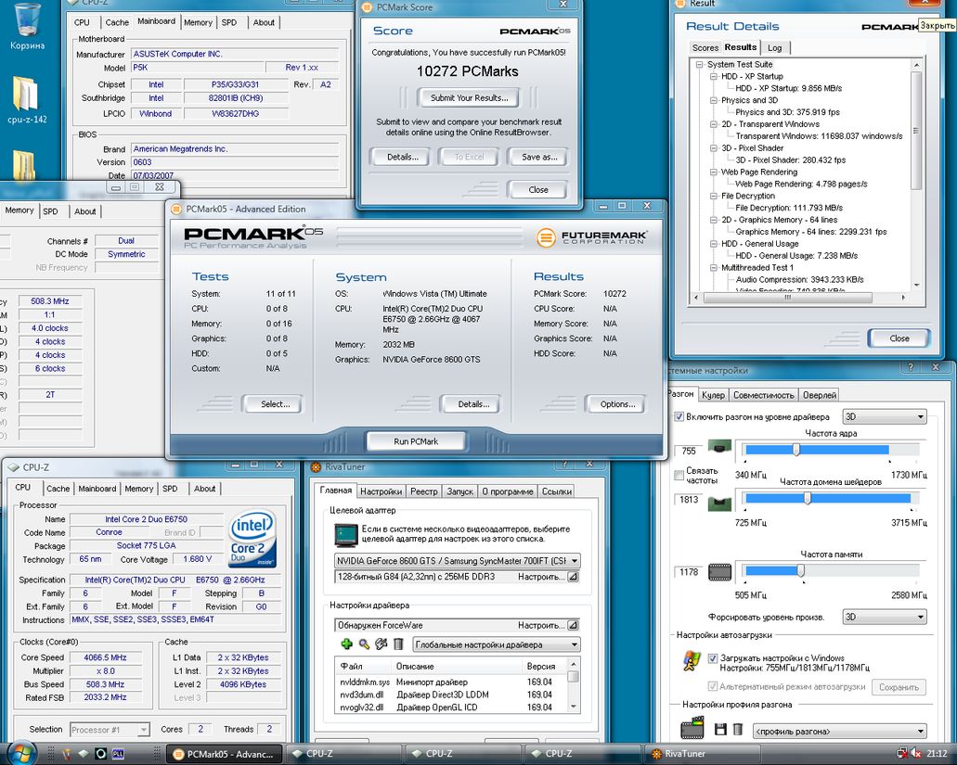
Task: Click the memory clock value field 1178
Action: (x=689, y=572)
